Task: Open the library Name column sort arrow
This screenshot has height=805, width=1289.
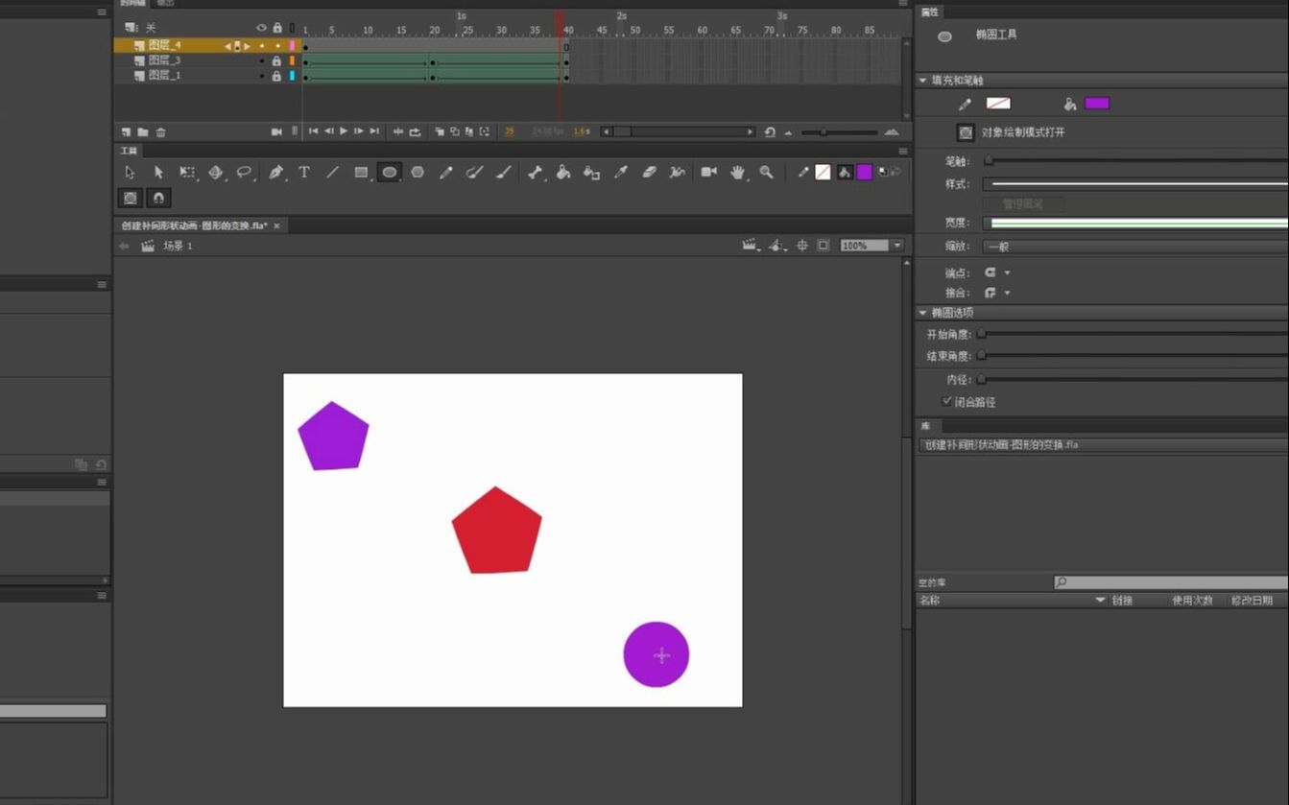Action: point(1101,600)
